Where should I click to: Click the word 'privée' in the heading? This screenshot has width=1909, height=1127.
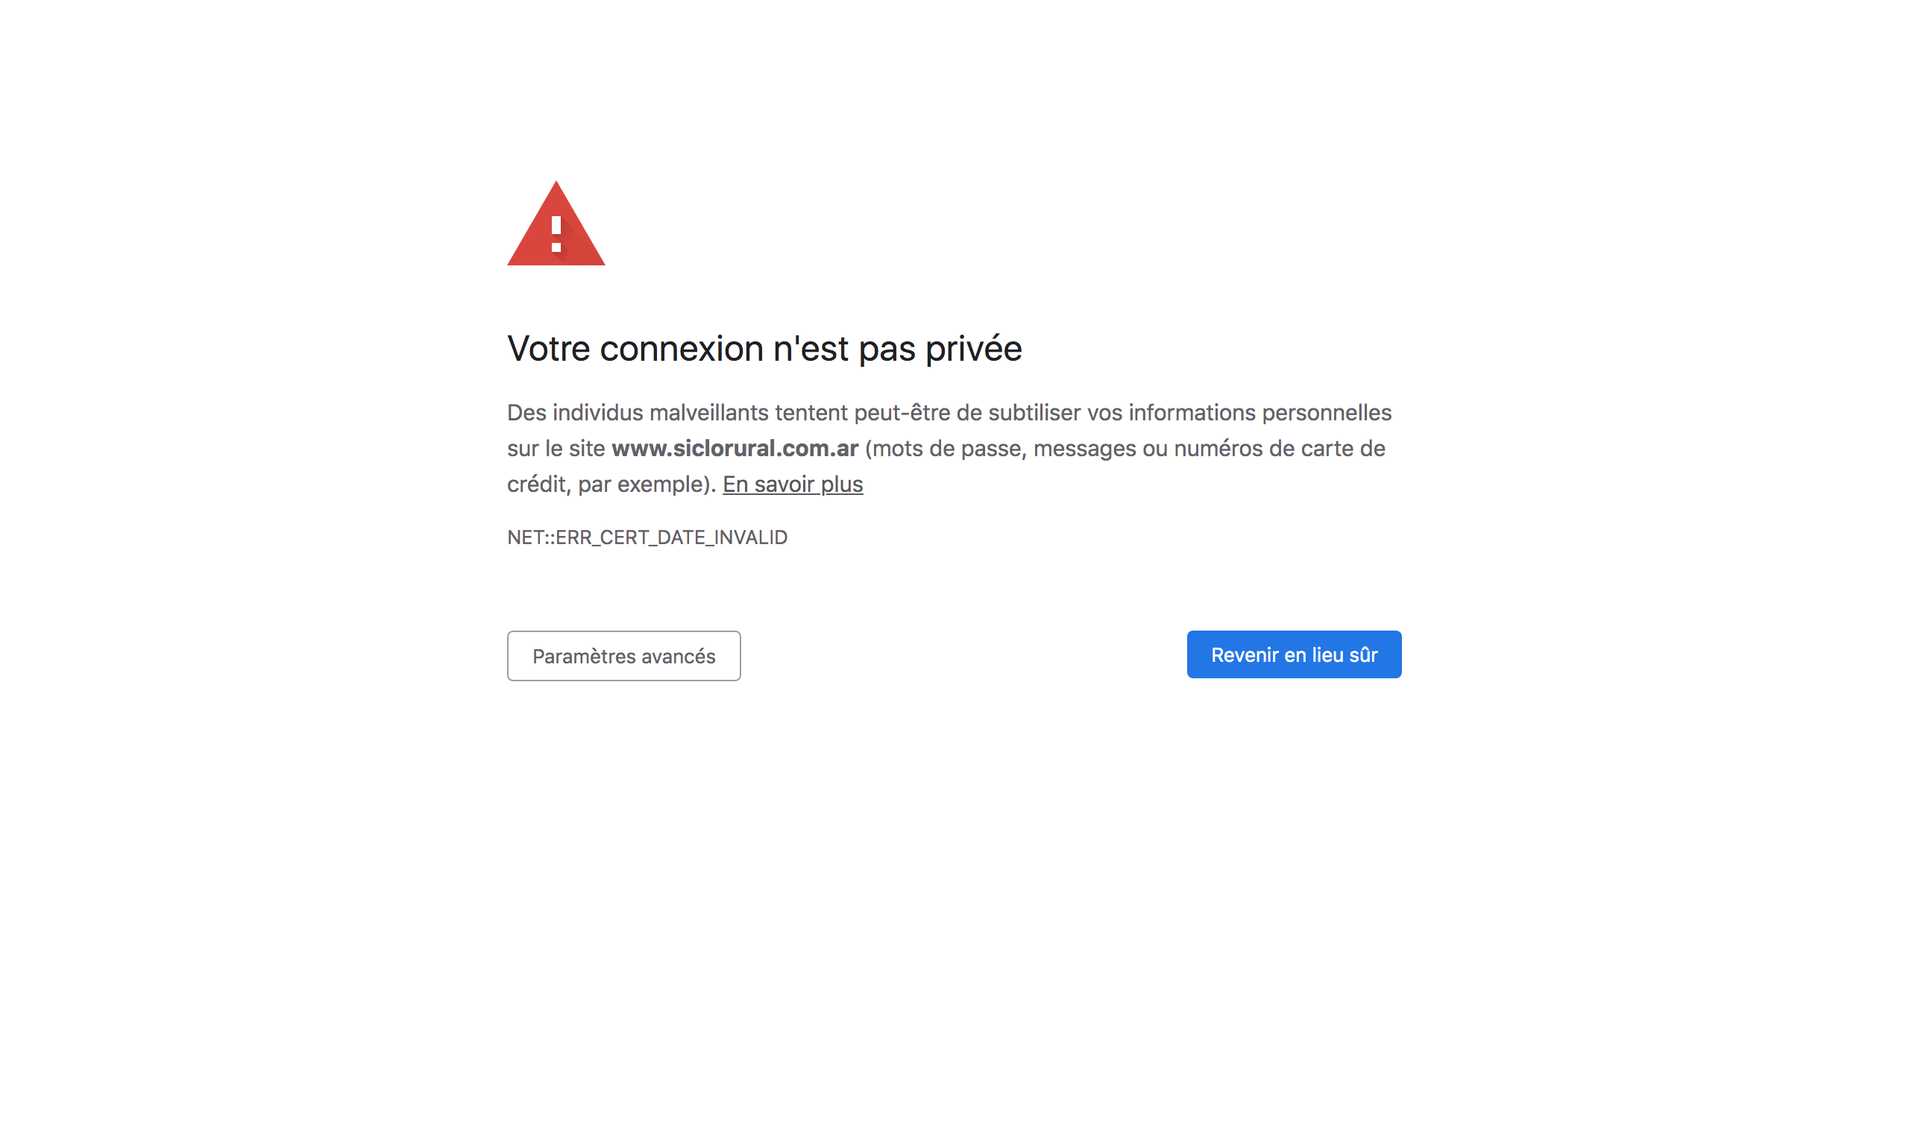click(973, 350)
